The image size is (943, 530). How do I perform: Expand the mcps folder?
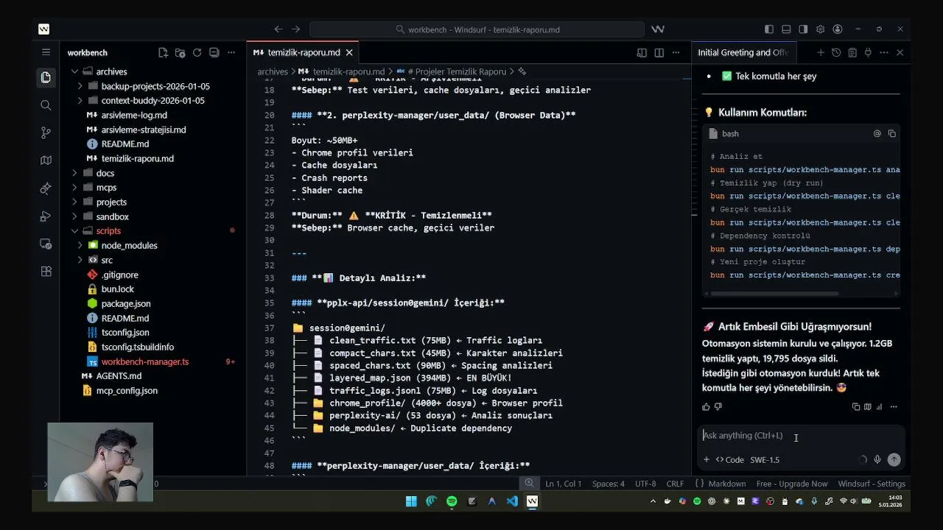coord(74,187)
